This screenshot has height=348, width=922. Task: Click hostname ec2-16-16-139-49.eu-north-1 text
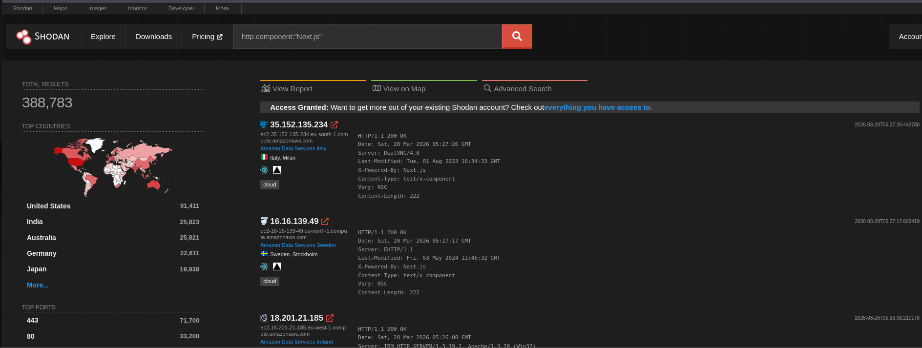click(x=303, y=234)
